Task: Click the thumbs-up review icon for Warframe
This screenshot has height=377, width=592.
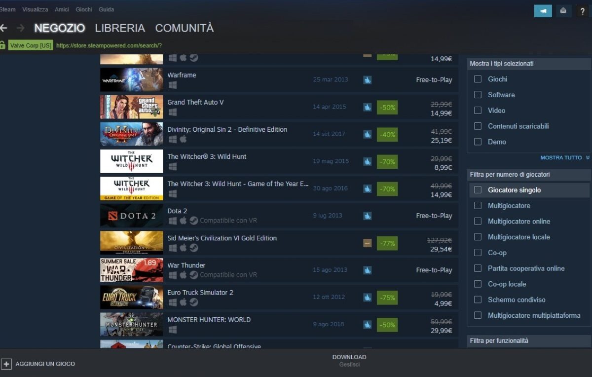Action: [368, 80]
